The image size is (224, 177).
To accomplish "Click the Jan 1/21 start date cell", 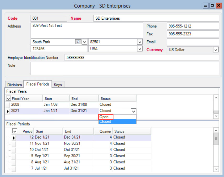I will (56, 111).
